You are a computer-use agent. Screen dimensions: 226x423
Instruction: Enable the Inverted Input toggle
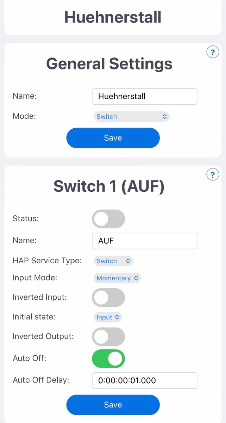[x=108, y=298]
